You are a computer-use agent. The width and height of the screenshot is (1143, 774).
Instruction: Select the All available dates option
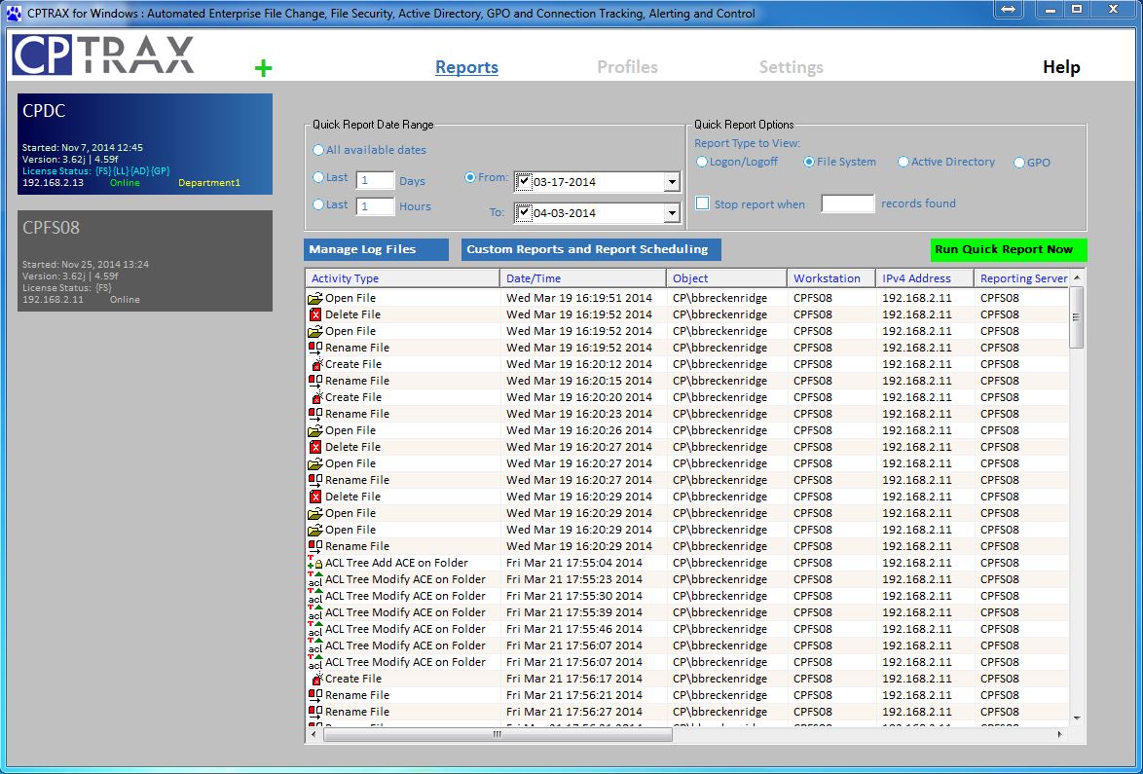coord(318,150)
